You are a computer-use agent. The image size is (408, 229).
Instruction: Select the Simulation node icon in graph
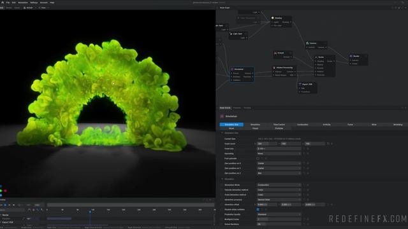(232, 69)
